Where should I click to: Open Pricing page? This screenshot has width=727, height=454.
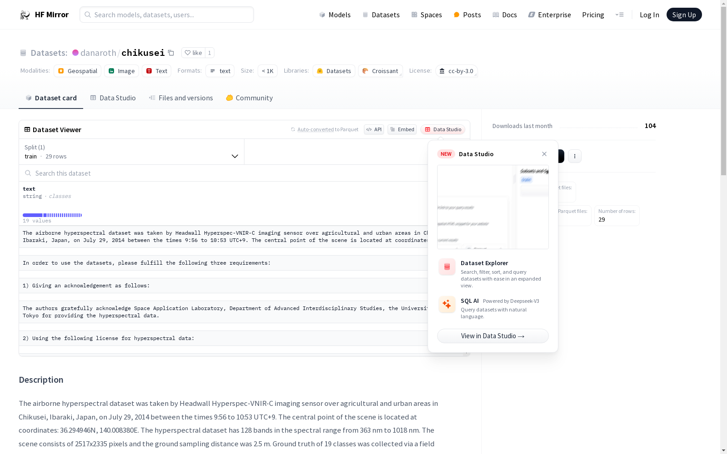pyautogui.click(x=593, y=15)
